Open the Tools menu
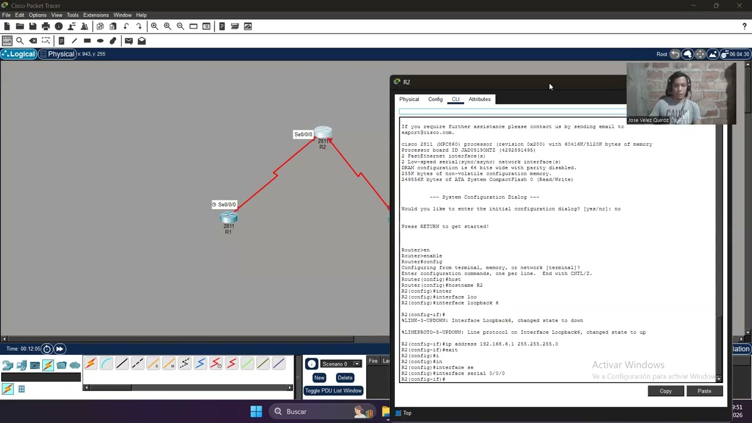Image resolution: width=752 pixels, height=423 pixels. click(x=73, y=15)
